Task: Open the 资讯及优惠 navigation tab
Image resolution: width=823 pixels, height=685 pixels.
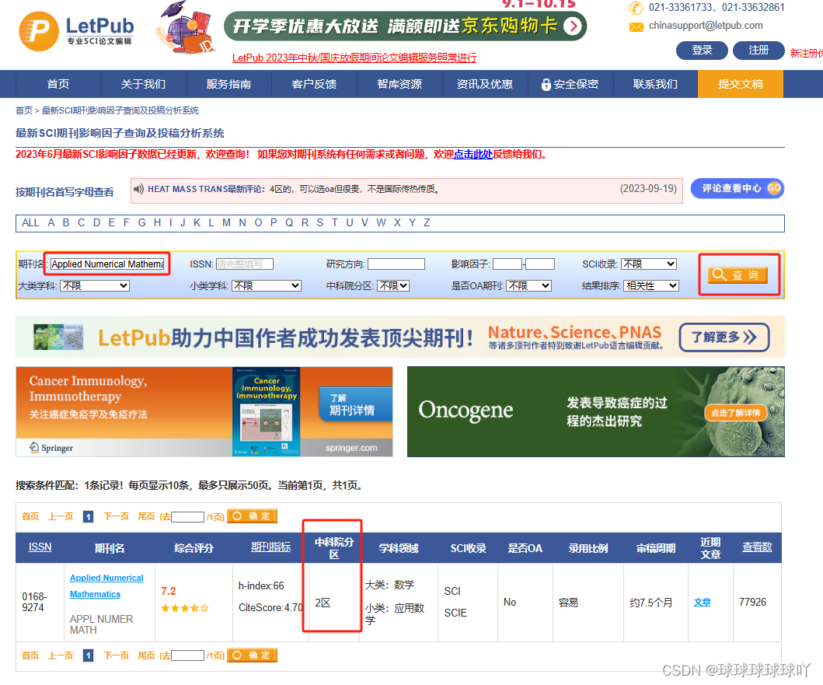Action: click(x=484, y=84)
